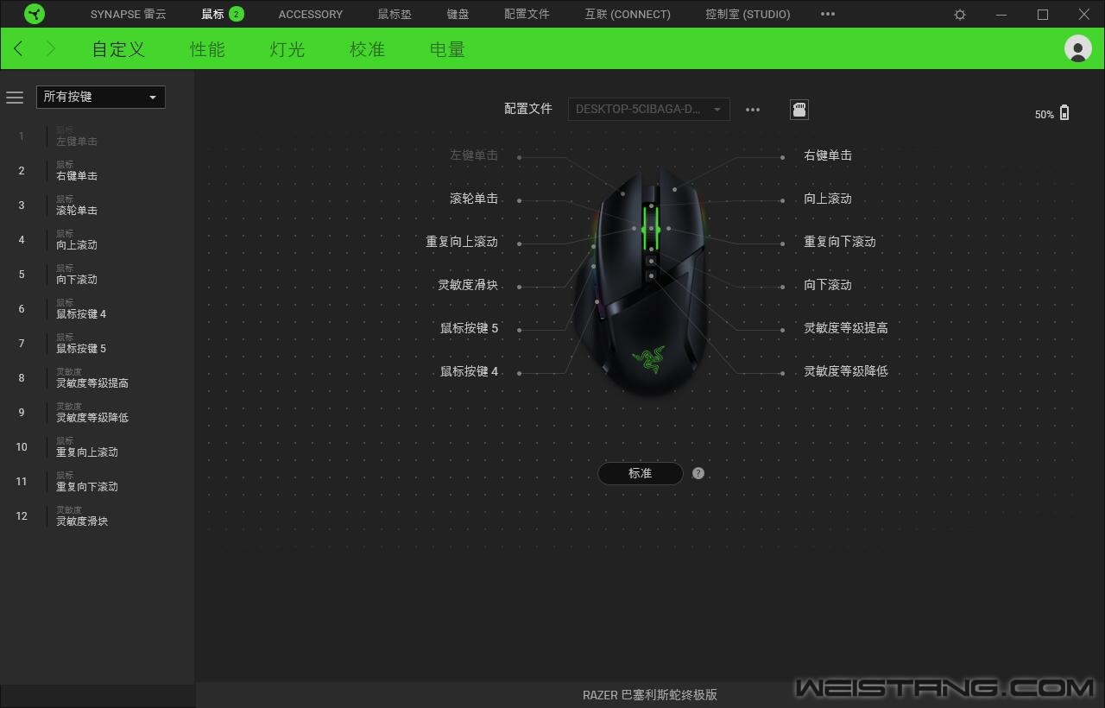Switch to the ACCESSORY tab

click(x=311, y=14)
